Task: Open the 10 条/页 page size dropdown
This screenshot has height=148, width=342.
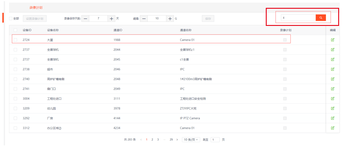Action: [191, 140]
